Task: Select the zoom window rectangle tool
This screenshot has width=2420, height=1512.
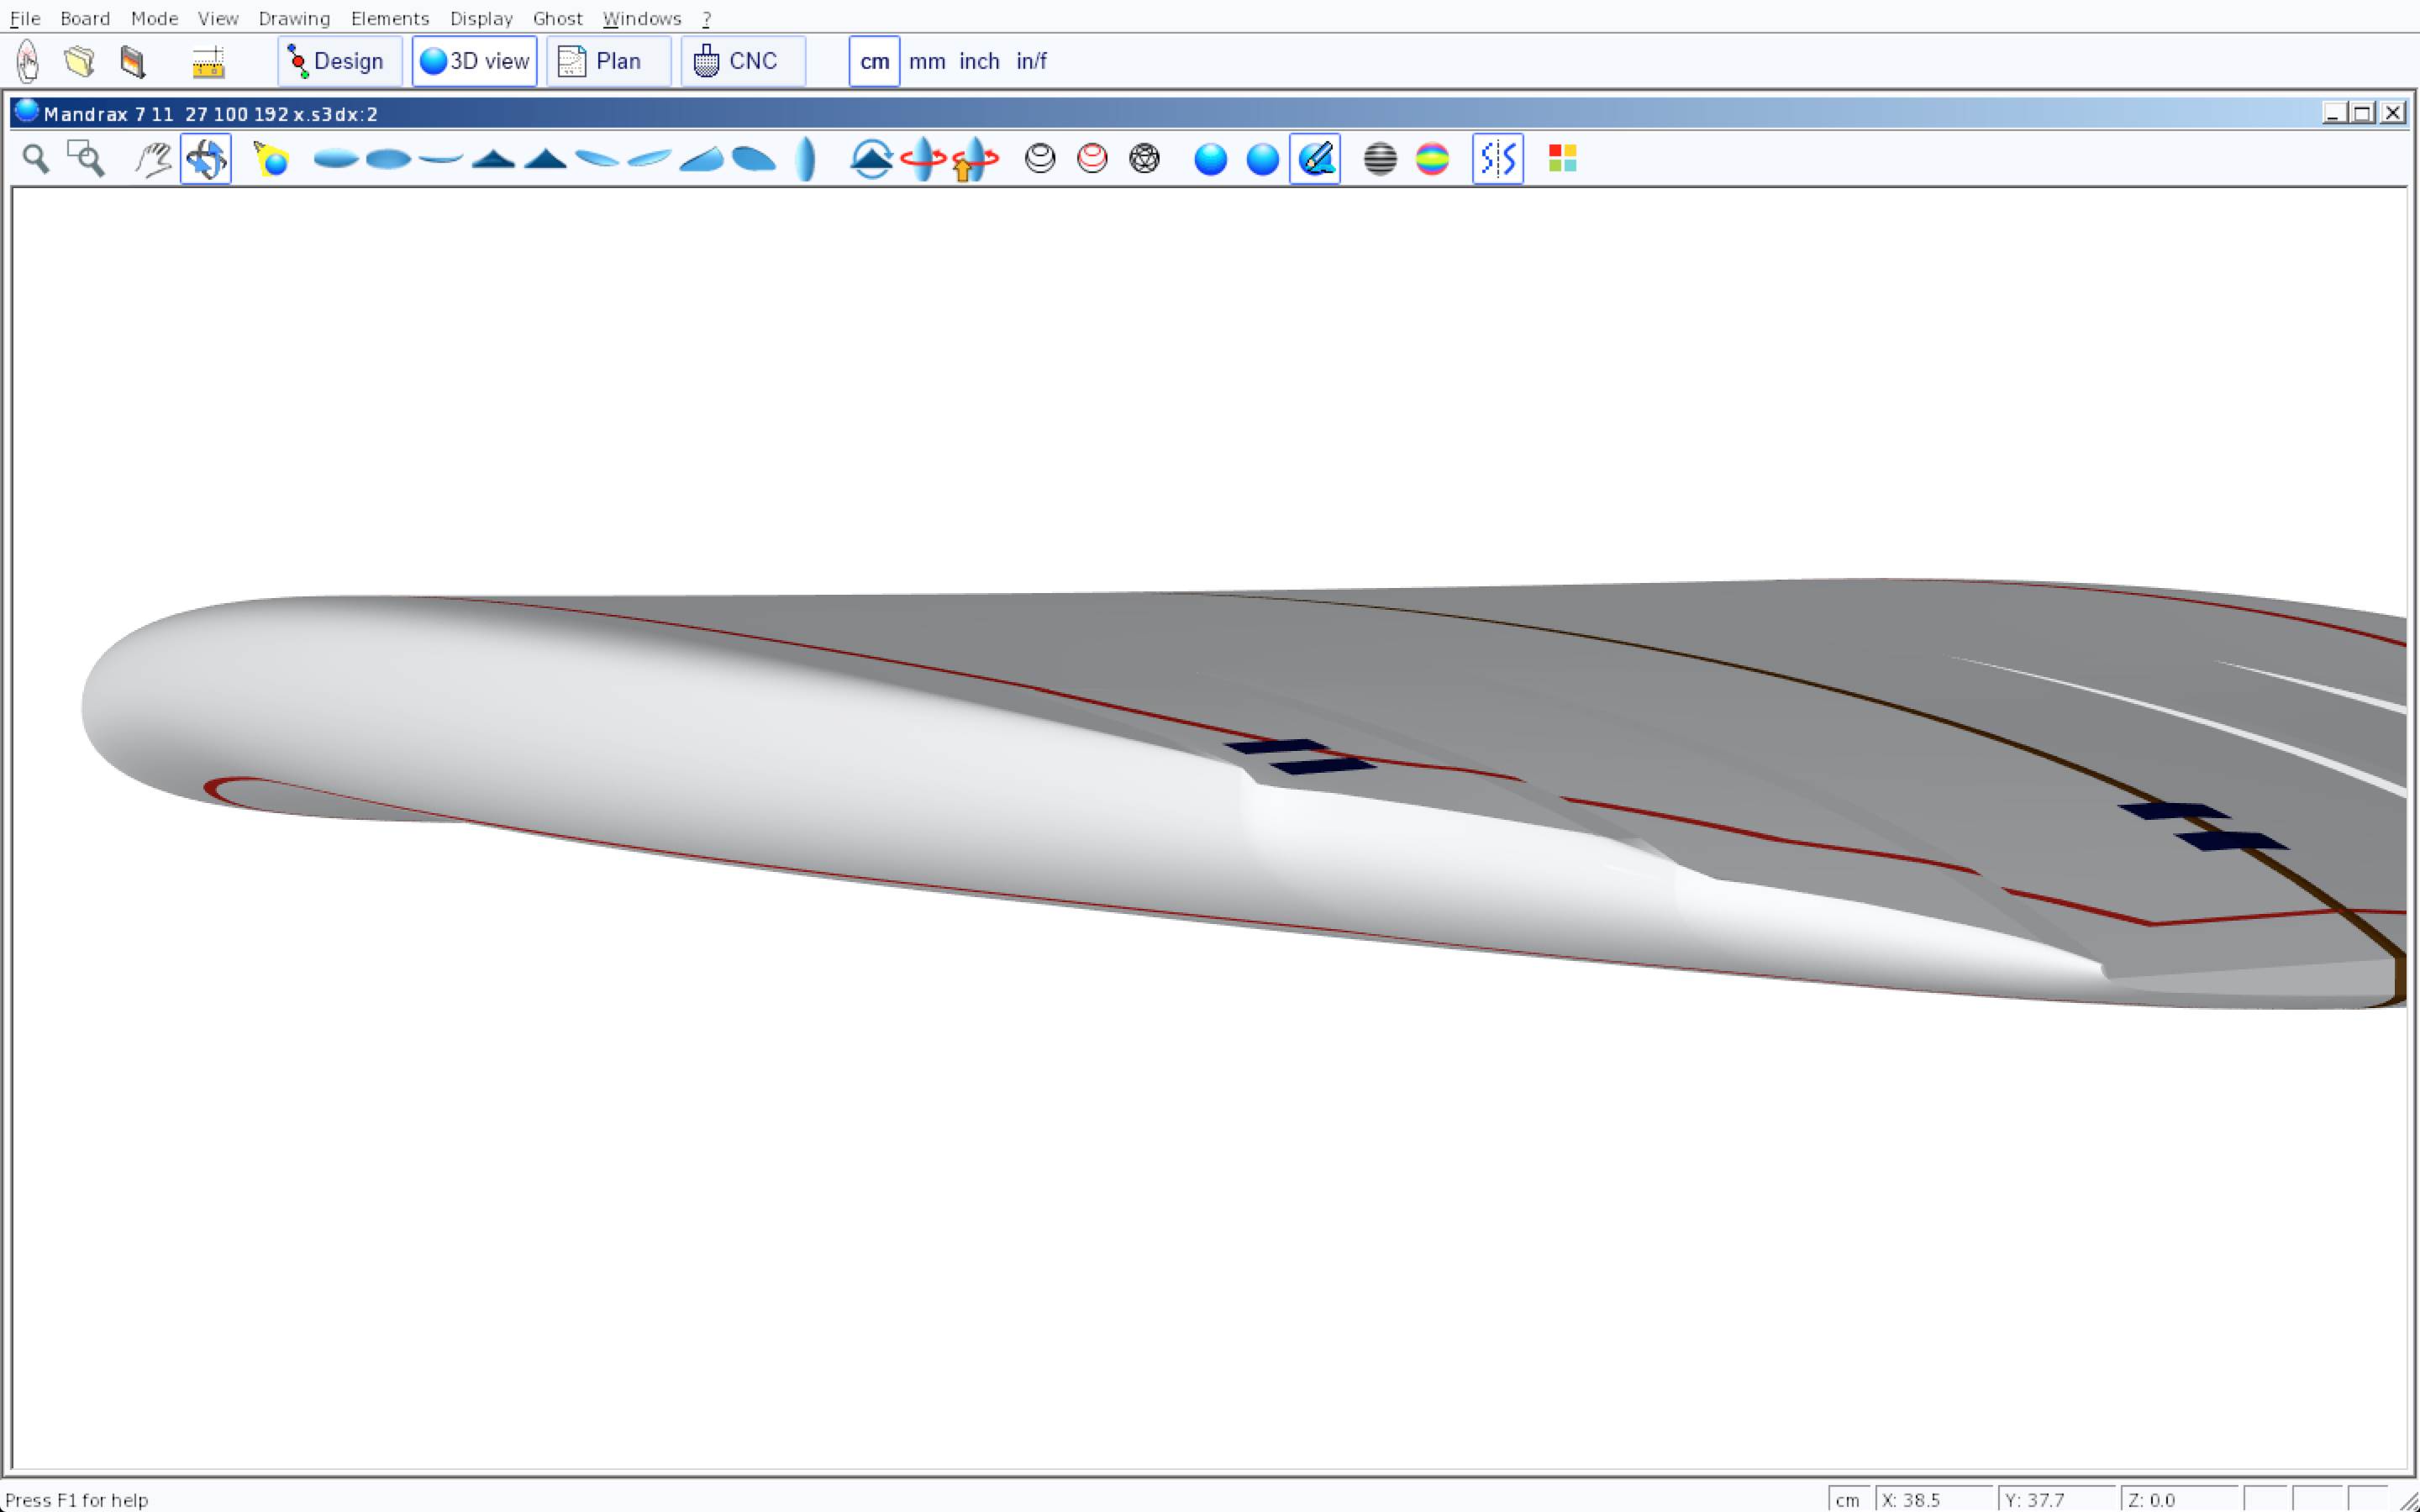Action: pos(86,158)
